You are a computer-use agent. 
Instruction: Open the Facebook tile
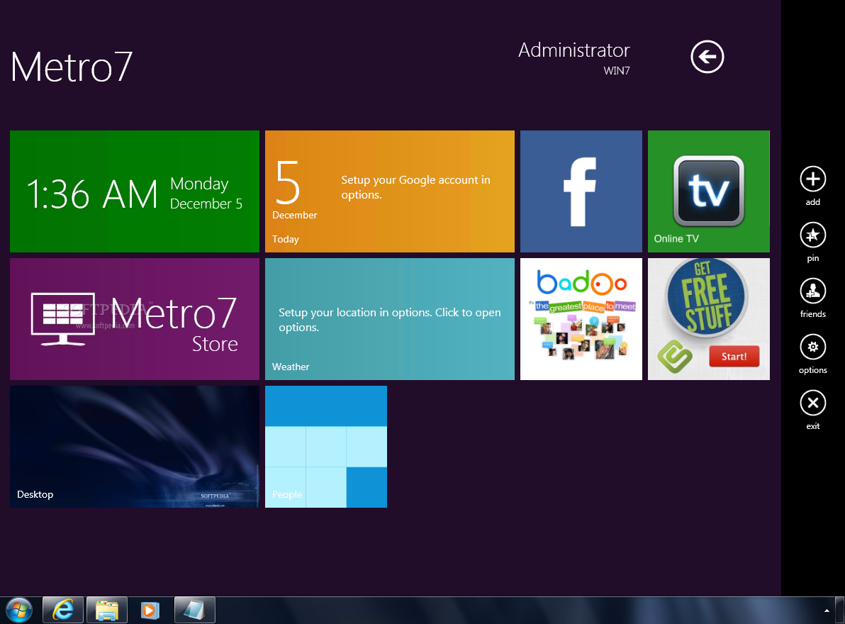coord(581,191)
